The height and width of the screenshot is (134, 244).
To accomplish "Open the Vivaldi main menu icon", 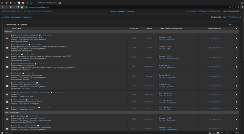I will [x=2, y=3].
